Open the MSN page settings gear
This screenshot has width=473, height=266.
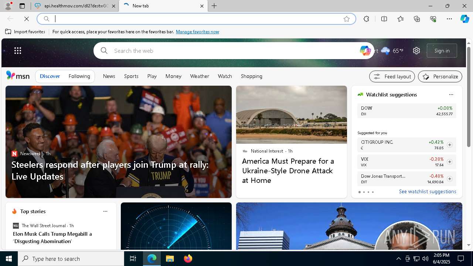(x=416, y=51)
